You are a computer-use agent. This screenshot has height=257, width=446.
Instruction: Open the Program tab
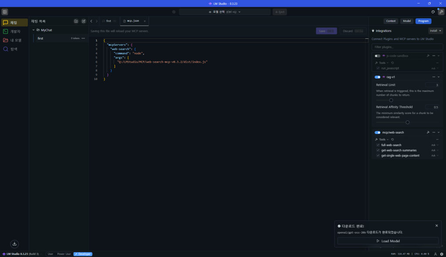tap(423, 21)
